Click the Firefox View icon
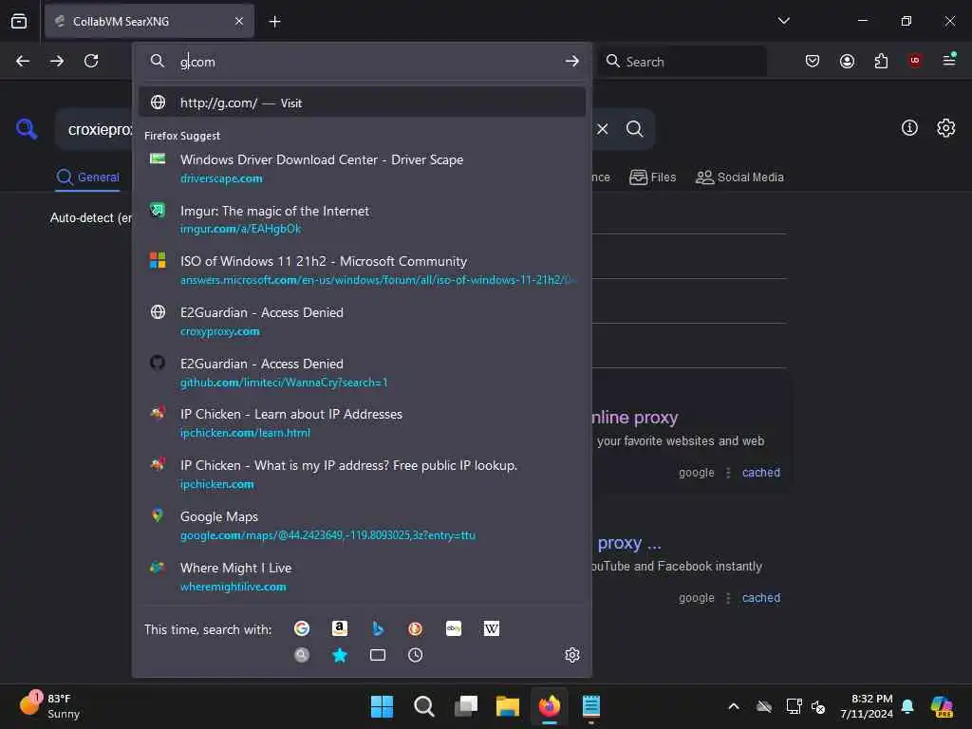 coord(19,21)
